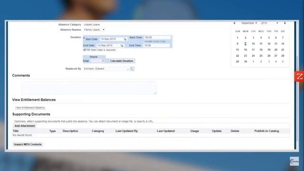Click the red Z side tab icon
Screen dimensions: 304x171
(x=300, y=76)
